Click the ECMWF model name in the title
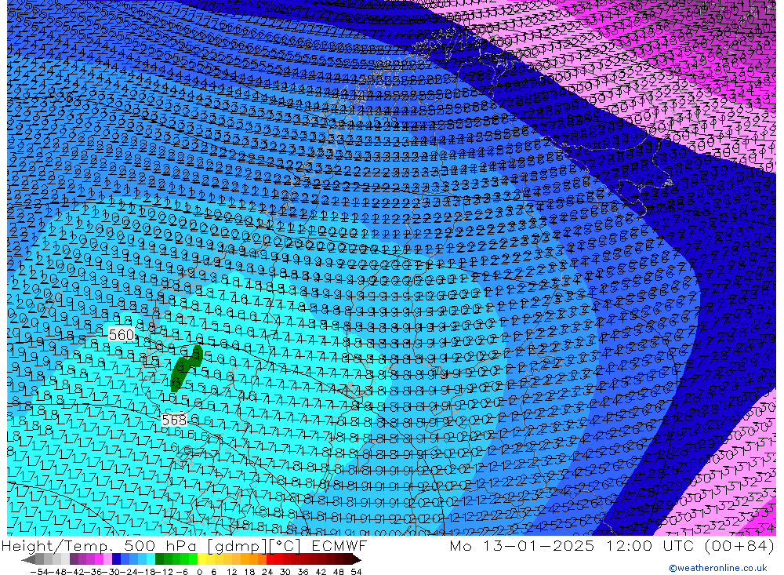Screen dimensions: 784x575 click(x=339, y=545)
